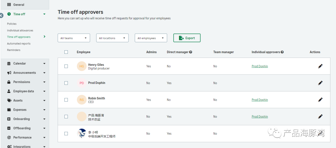Go to Automated reports in the sidebar
The height and width of the screenshot is (148, 336).
[x=19, y=44]
